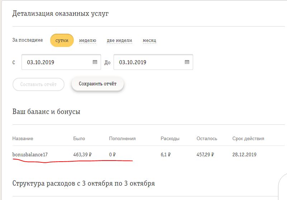Click the 'Срок действия' column header
The height and width of the screenshot is (200, 287).
point(248,138)
